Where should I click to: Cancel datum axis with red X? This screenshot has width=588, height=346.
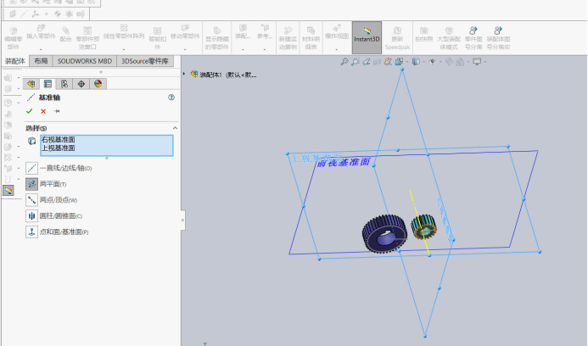tap(43, 111)
